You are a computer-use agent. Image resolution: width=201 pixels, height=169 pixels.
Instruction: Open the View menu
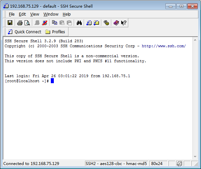(x=35, y=14)
